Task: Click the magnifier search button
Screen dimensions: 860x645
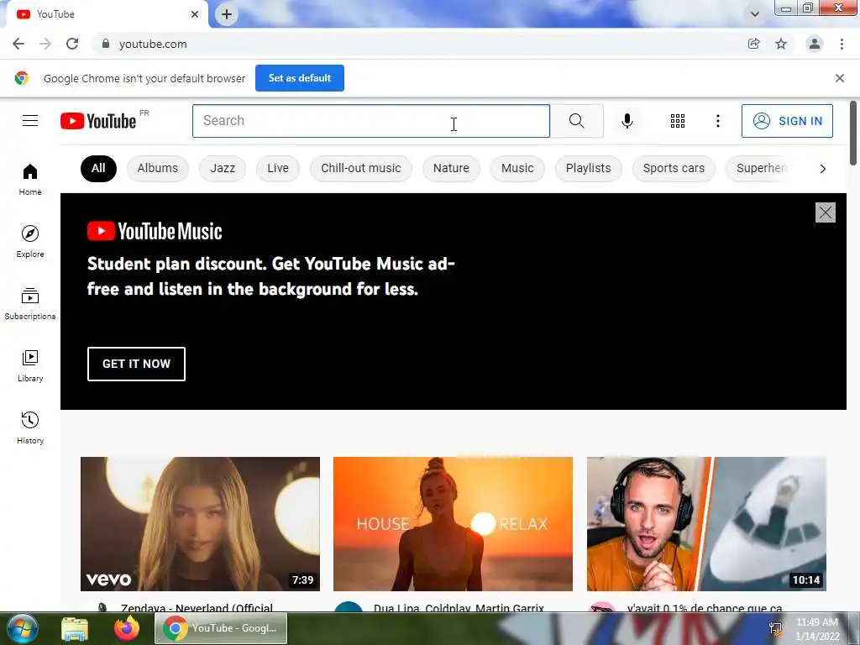Action: pos(576,121)
